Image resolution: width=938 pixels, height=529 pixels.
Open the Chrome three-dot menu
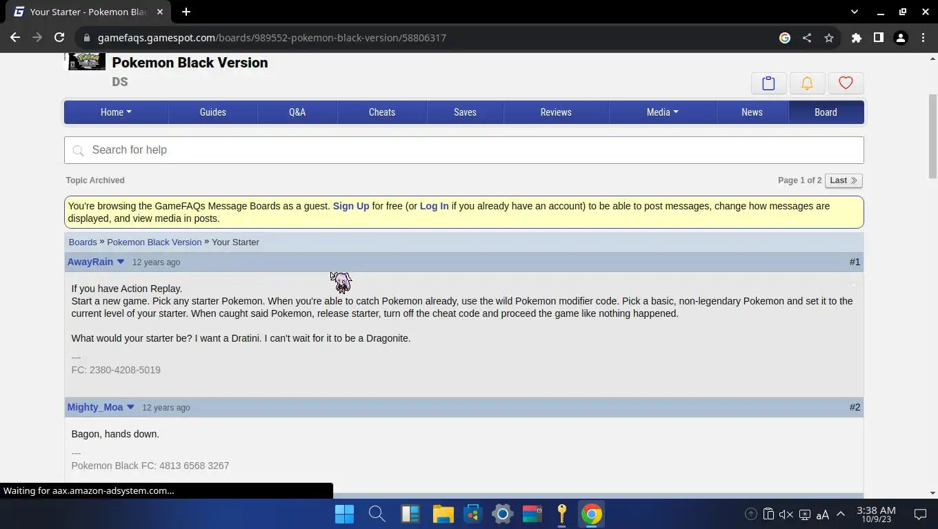pos(923,38)
